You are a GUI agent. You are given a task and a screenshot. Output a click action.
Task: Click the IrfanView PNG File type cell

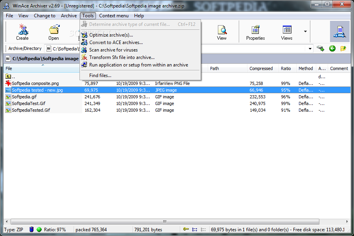(x=172, y=83)
